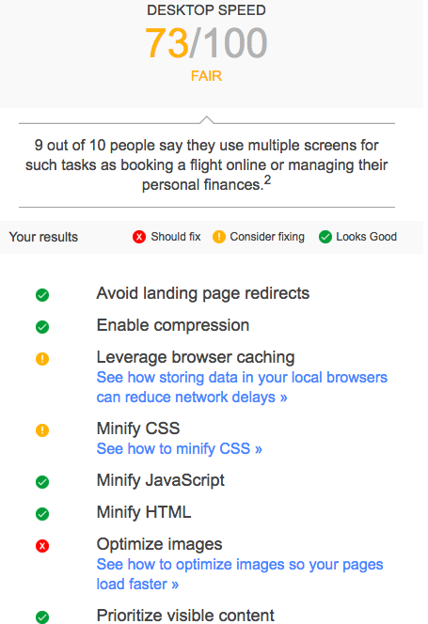Open See how to optimize images link
428x624 pixels.
click(x=240, y=574)
